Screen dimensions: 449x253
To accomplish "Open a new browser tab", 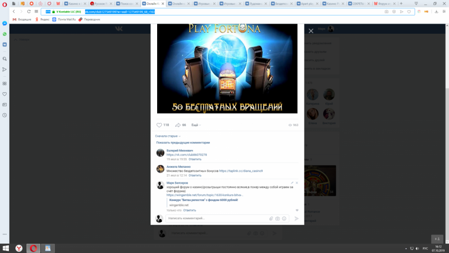I will [401, 4].
